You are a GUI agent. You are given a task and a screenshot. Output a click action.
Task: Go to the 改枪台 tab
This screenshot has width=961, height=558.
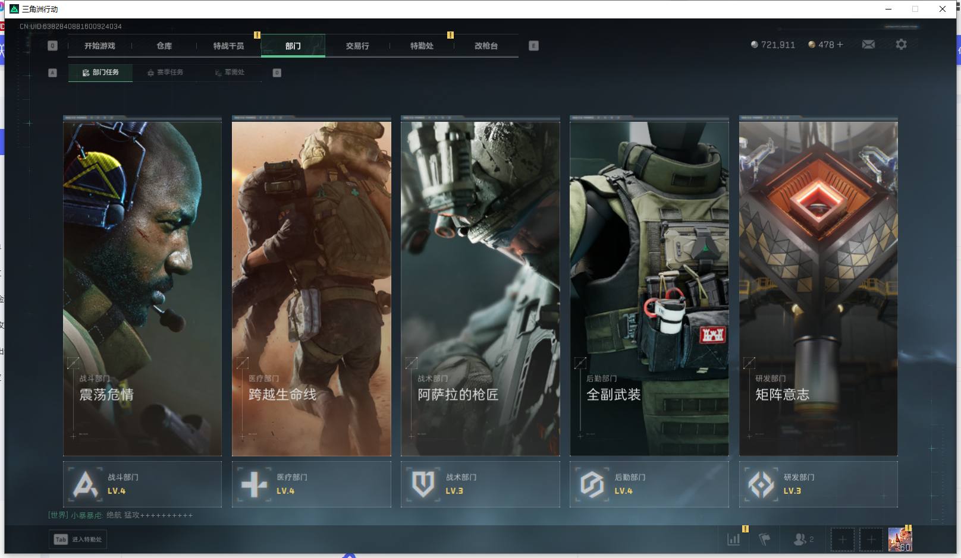486,46
